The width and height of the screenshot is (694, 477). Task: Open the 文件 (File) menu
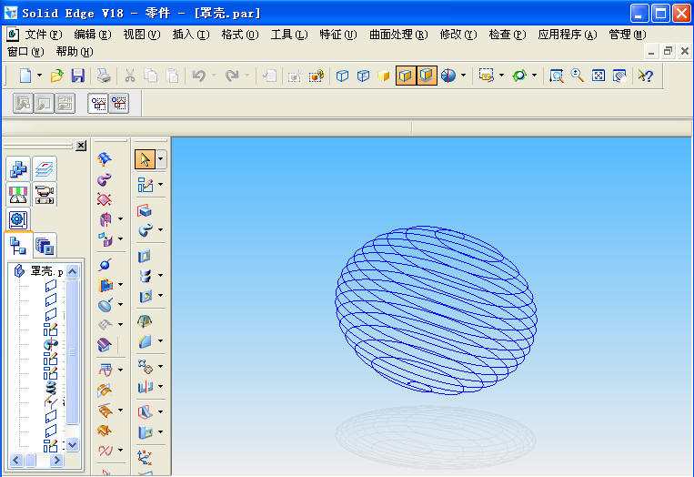pos(44,35)
